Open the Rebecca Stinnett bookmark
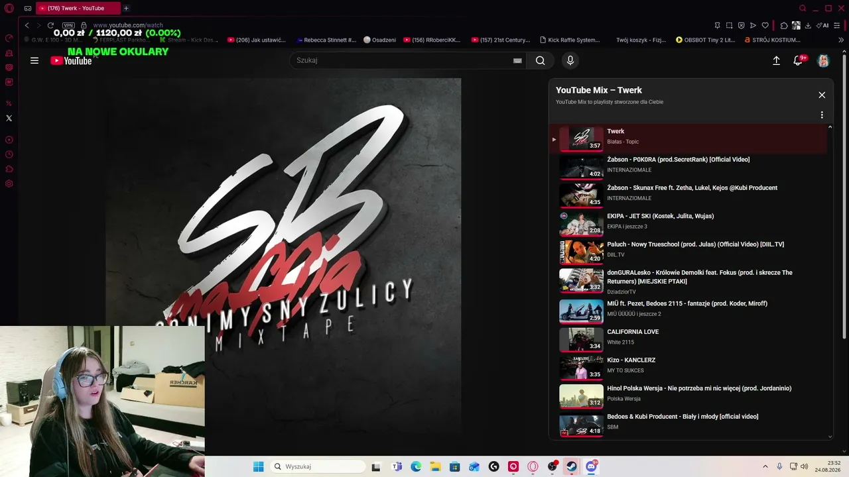The image size is (849, 477). (x=326, y=40)
